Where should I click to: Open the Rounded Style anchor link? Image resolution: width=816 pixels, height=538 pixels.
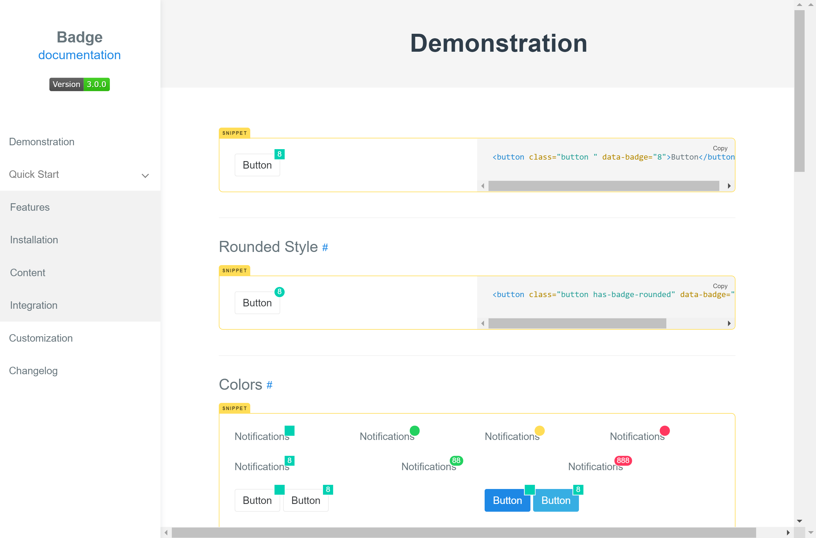click(324, 247)
